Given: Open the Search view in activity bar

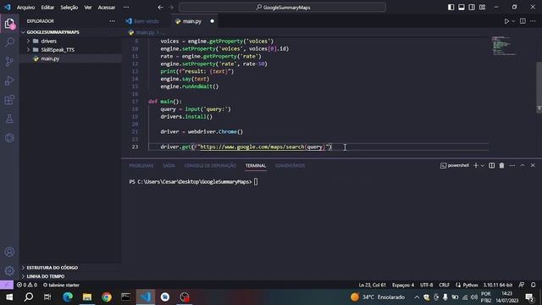Looking at the screenshot, I should pos(9,42).
